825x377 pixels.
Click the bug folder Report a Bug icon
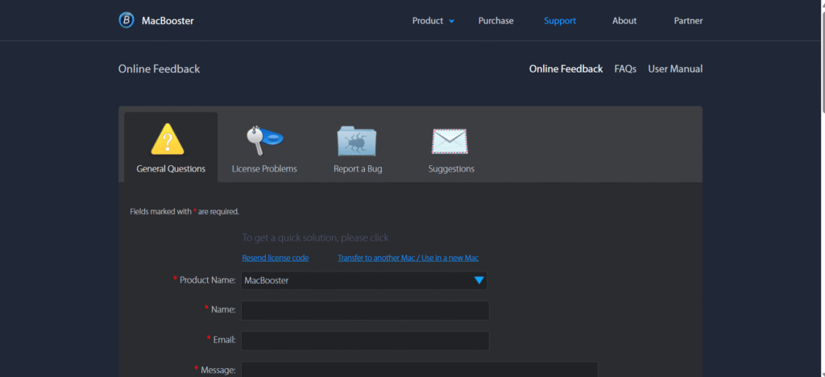(357, 140)
